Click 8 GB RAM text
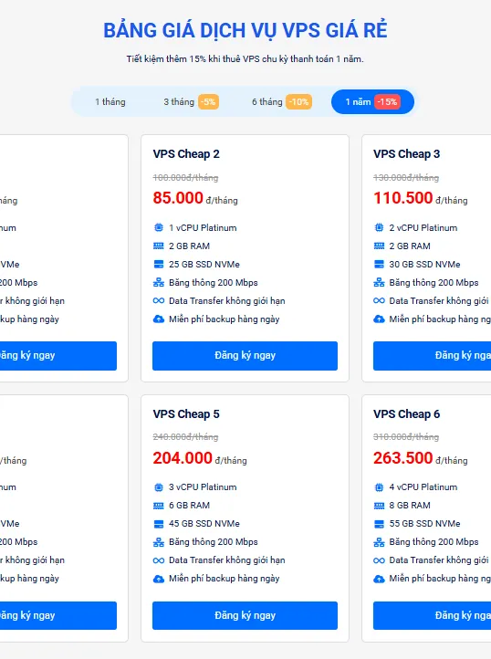 tap(410, 506)
